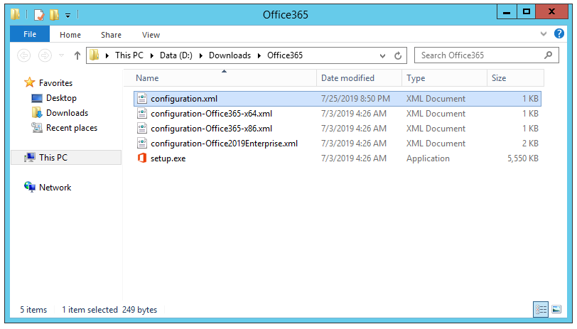
Task: Click the New folder quick access icon
Action: (54, 14)
